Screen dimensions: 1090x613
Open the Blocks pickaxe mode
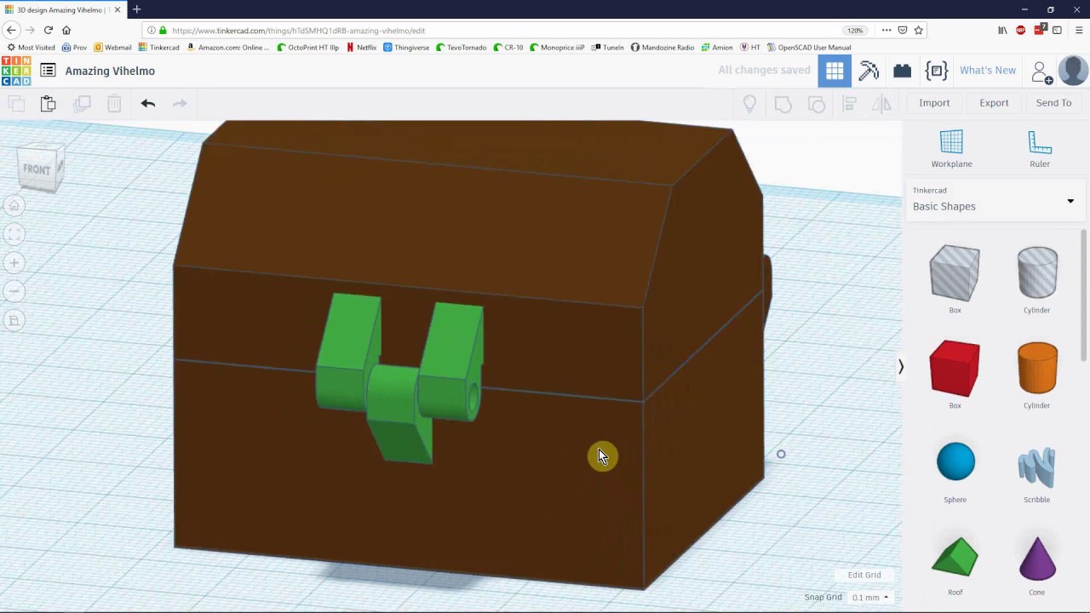coord(869,71)
